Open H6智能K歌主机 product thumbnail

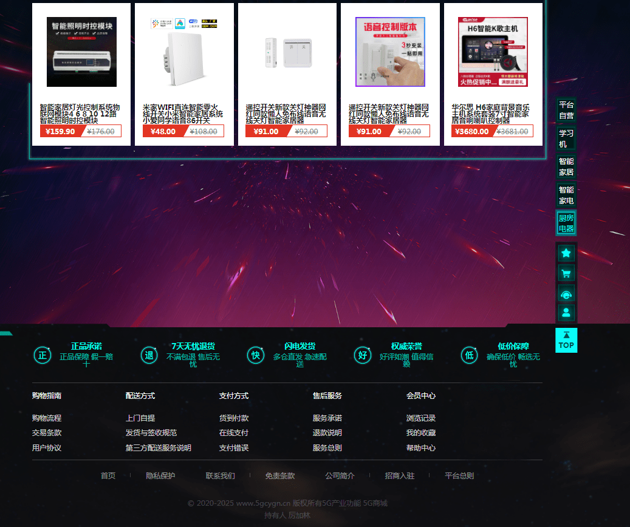pyautogui.click(x=493, y=52)
